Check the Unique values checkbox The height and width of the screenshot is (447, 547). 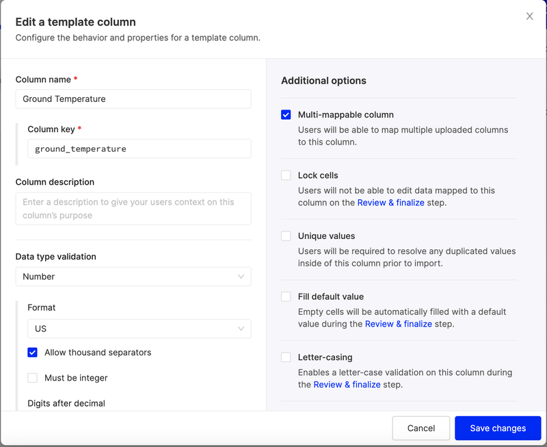coord(286,236)
